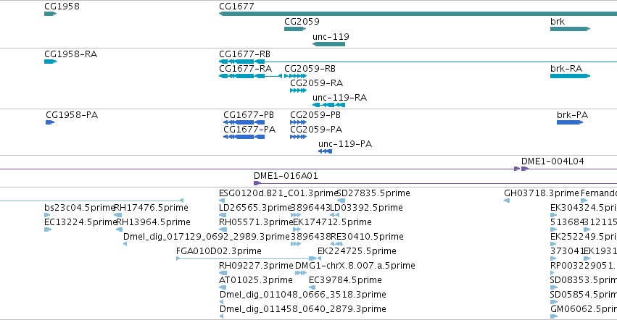This screenshot has width=617, height=320.
Task: Click the brk gene arrow glyph
Action: pos(570,29)
